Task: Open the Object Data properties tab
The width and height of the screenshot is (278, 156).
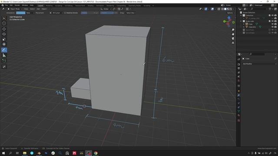Action: 239,111
